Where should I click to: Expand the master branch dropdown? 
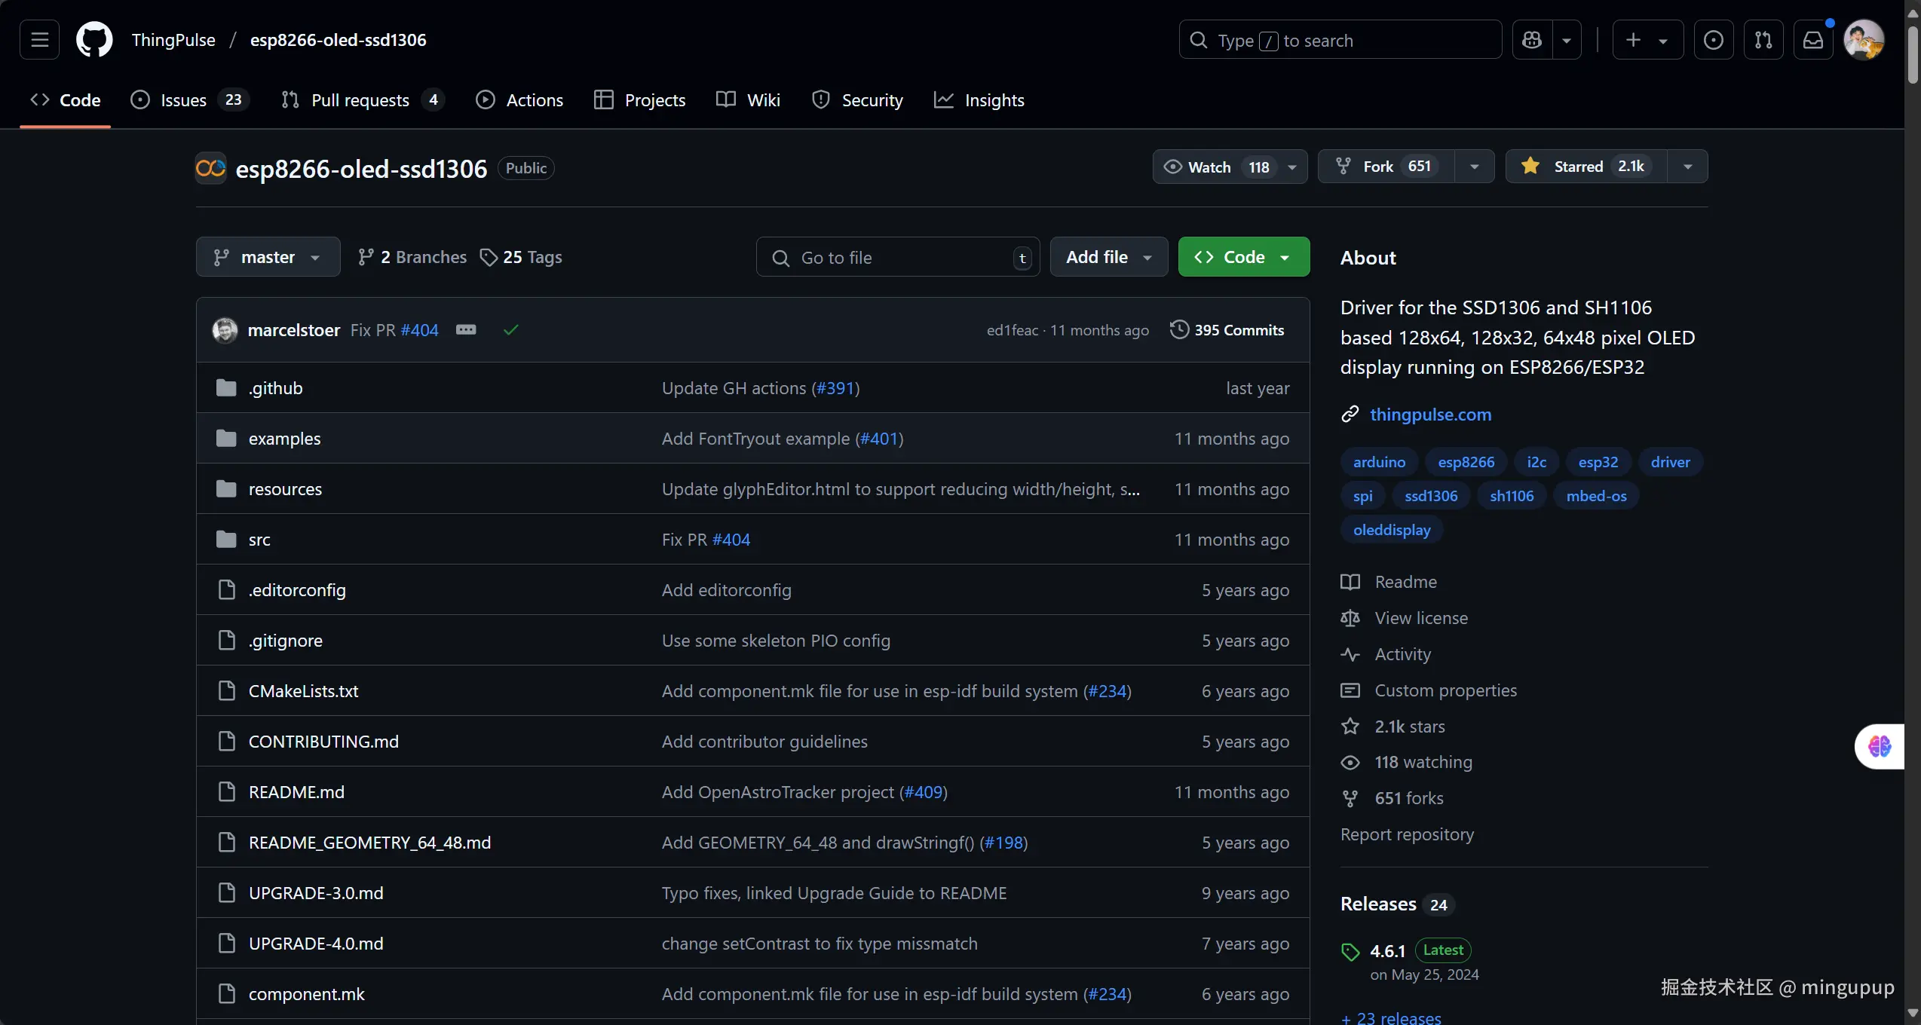pyautogui.click(x=268, y=257)
